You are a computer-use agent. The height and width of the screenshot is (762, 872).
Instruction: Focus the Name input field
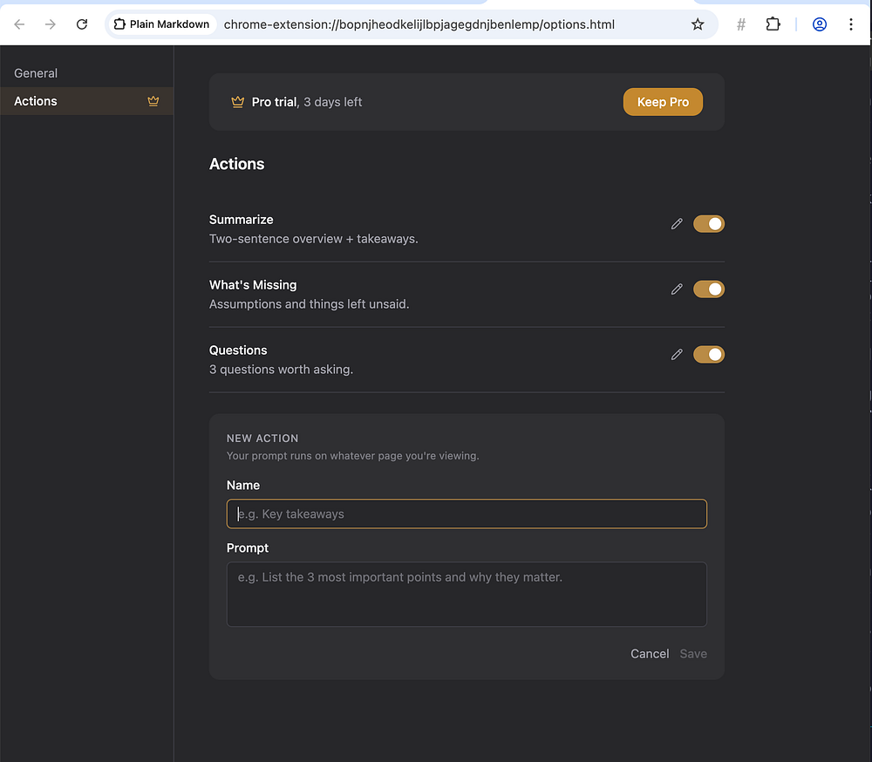pos(467,514)
